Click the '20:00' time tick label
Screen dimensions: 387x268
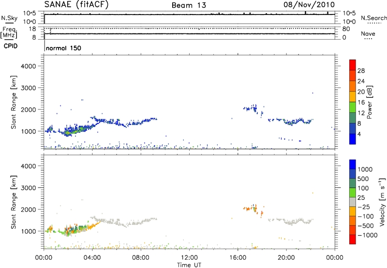coord(286,258)
